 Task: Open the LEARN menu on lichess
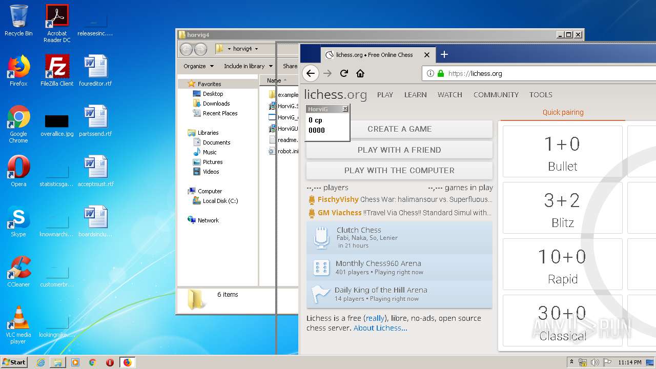(415, 95)
